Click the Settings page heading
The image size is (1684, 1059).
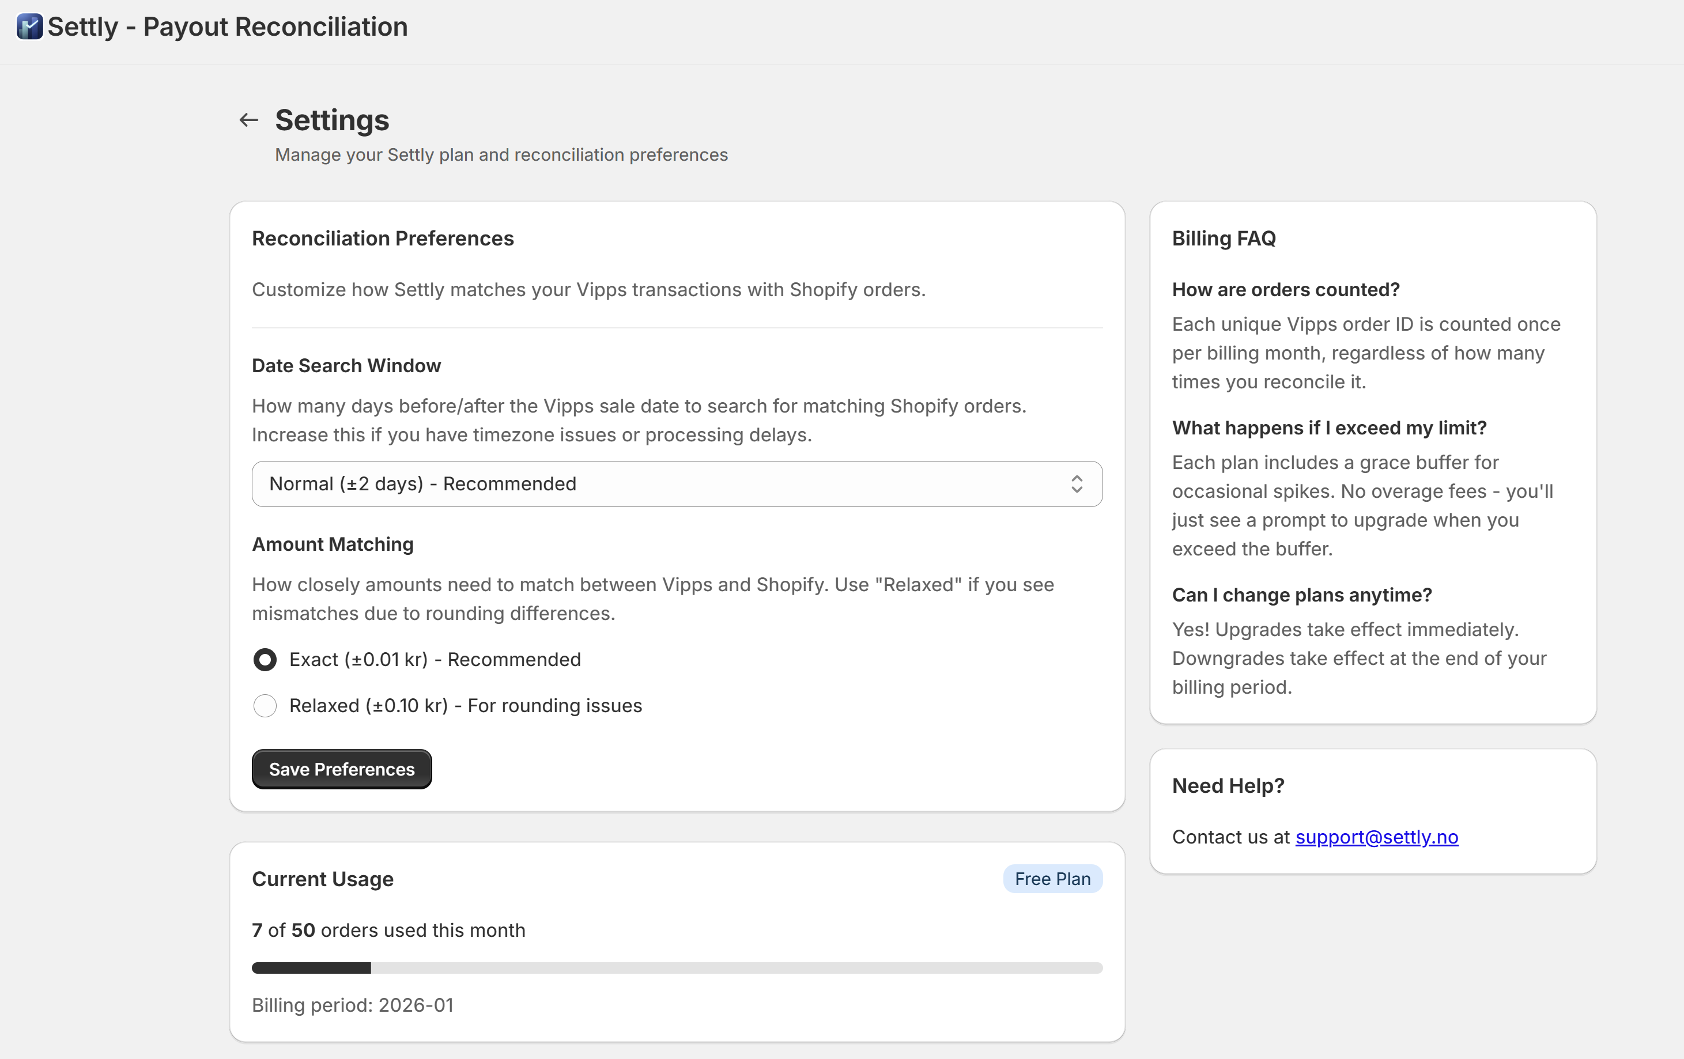tap(331, 119)
